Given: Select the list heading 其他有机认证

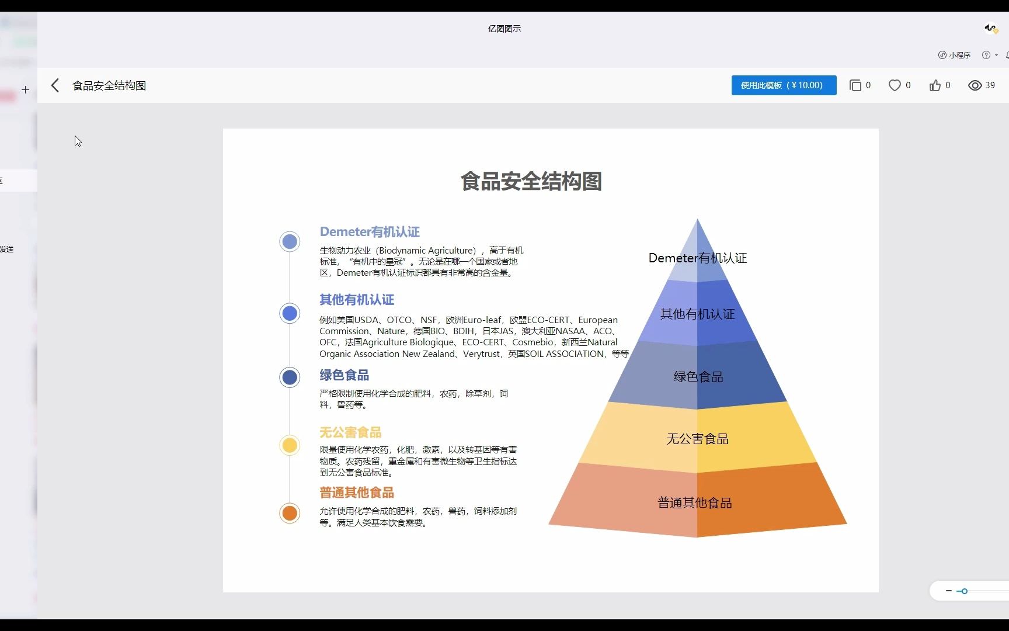Looking at the screenshot, I should pos(357,300).
